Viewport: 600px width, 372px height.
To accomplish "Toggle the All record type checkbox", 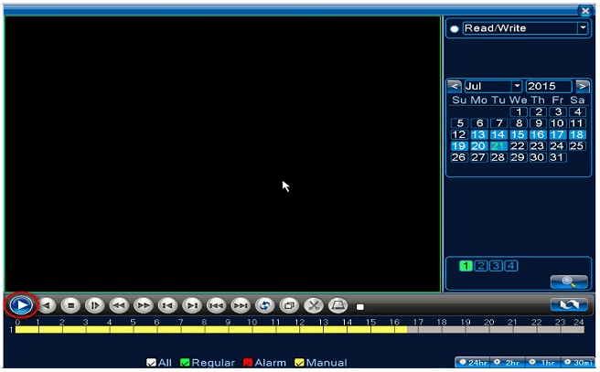I will (x=152, y=363).
